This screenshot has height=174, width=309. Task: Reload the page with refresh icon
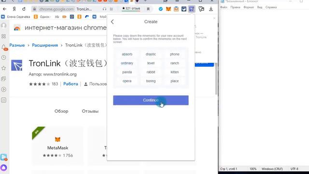24,9
